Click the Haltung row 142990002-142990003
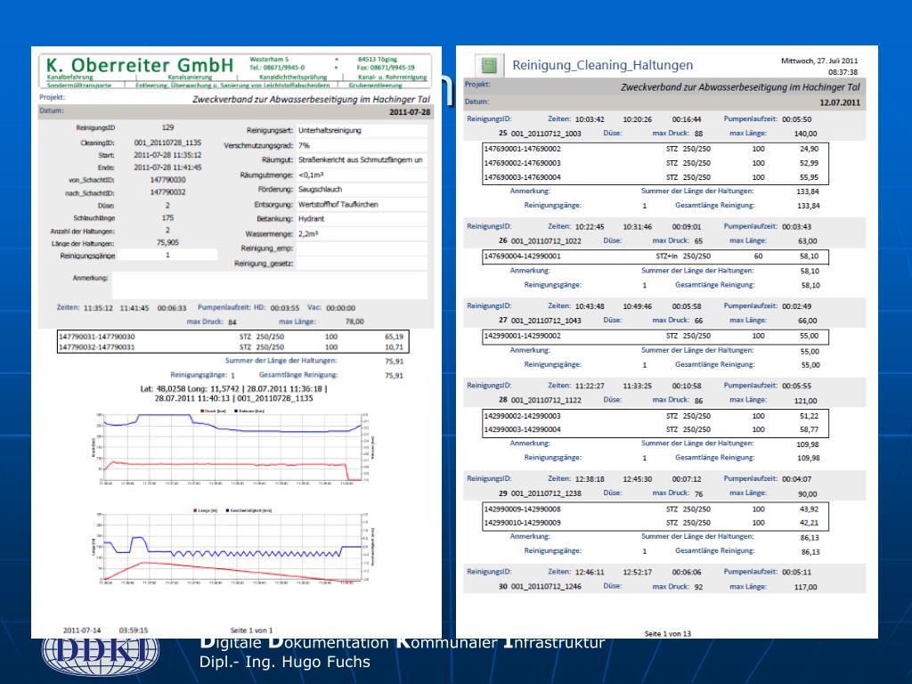 click(x=655, y=417)
